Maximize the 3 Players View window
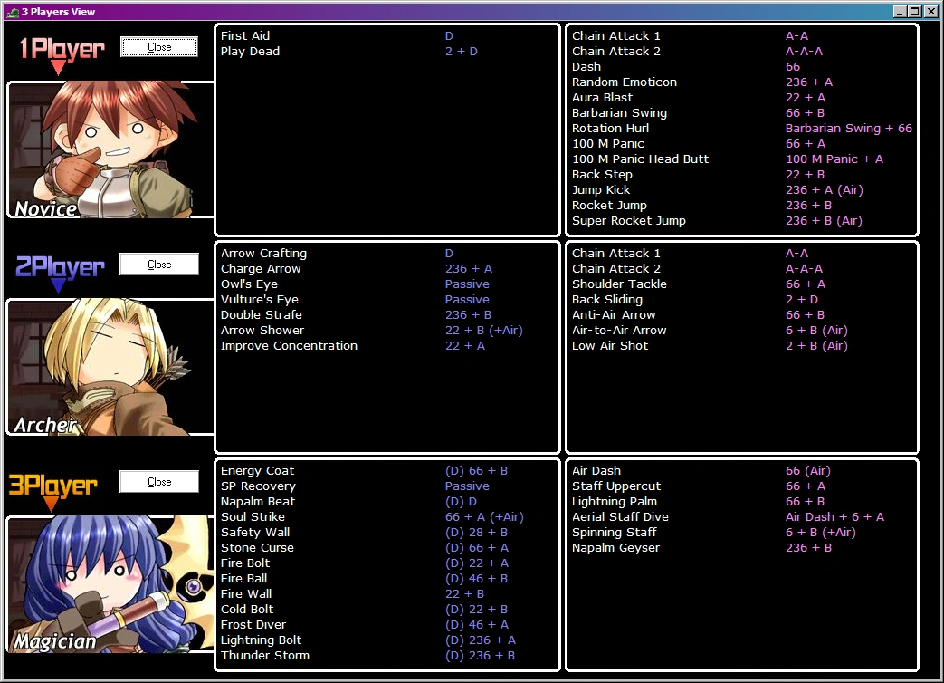 [914, 12]
